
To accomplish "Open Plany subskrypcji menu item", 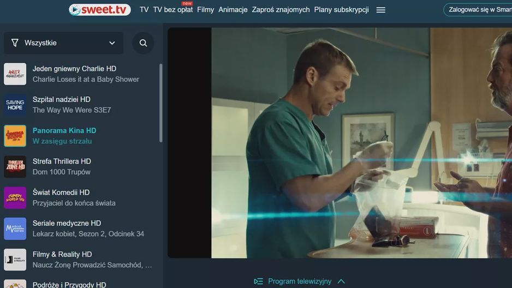I will tap(341, 10).
